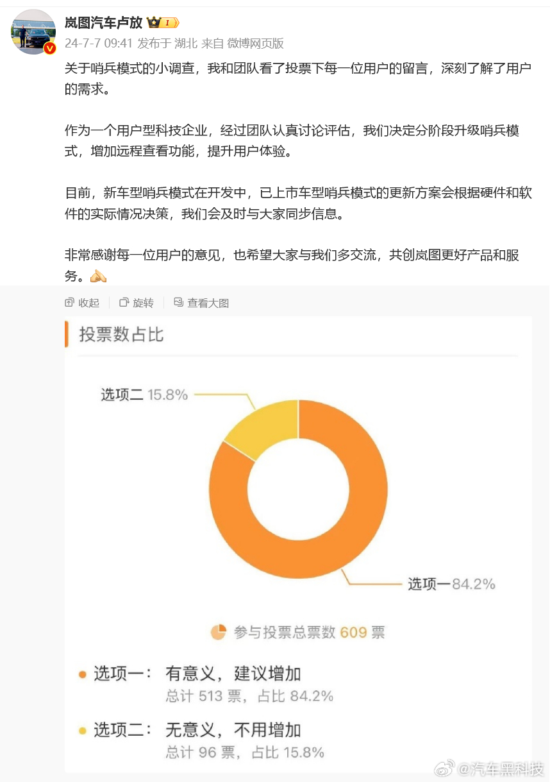Click the pie icon next to 参与投票总票数
This screenshot has height=782, width=550.
(x=219, y=633)
